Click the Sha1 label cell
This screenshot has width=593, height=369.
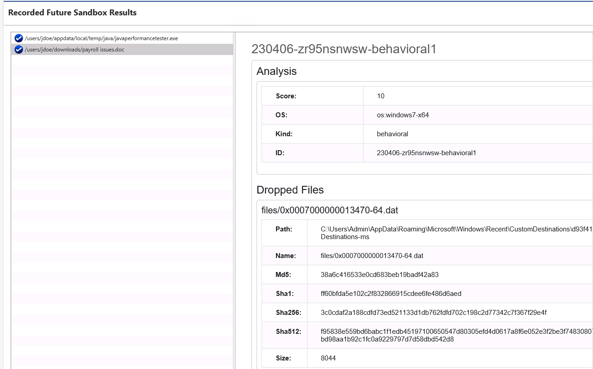point(285,294)
